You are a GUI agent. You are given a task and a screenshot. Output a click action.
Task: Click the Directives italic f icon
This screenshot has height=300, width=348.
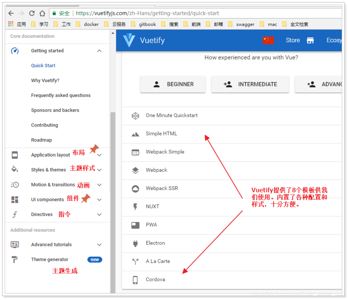tap(14, 214)
